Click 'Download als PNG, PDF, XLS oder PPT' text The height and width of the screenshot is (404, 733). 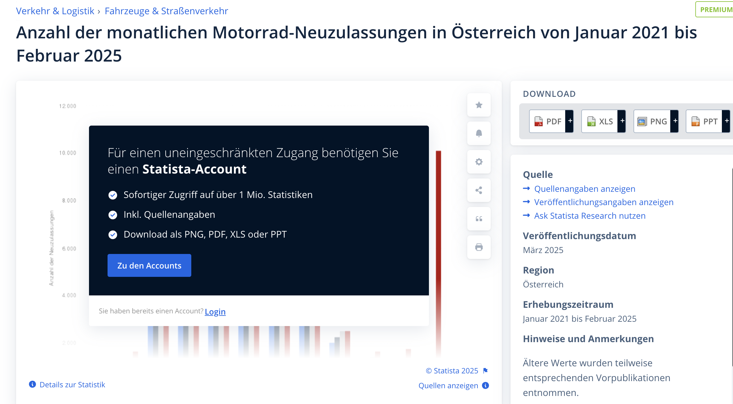tap(205, 234)
